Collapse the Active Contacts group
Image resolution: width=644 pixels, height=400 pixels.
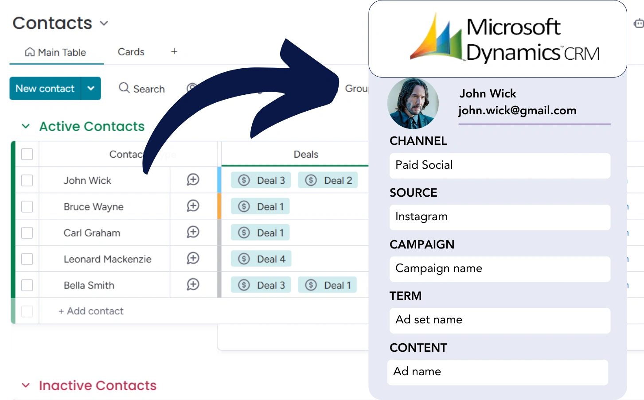26,126
